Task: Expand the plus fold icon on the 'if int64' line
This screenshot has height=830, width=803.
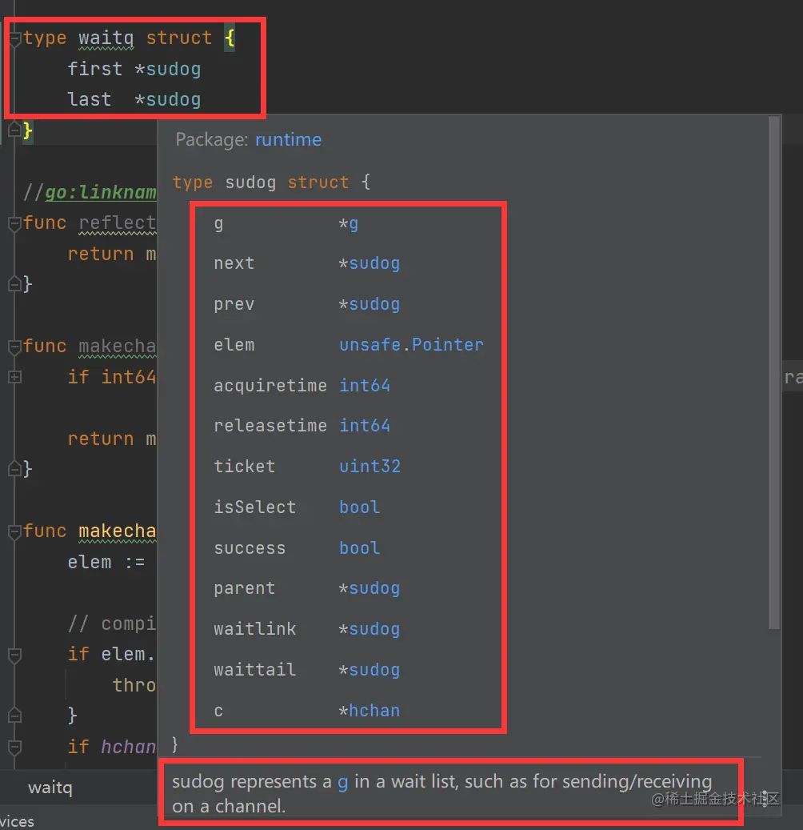Action: click(15, 377)
